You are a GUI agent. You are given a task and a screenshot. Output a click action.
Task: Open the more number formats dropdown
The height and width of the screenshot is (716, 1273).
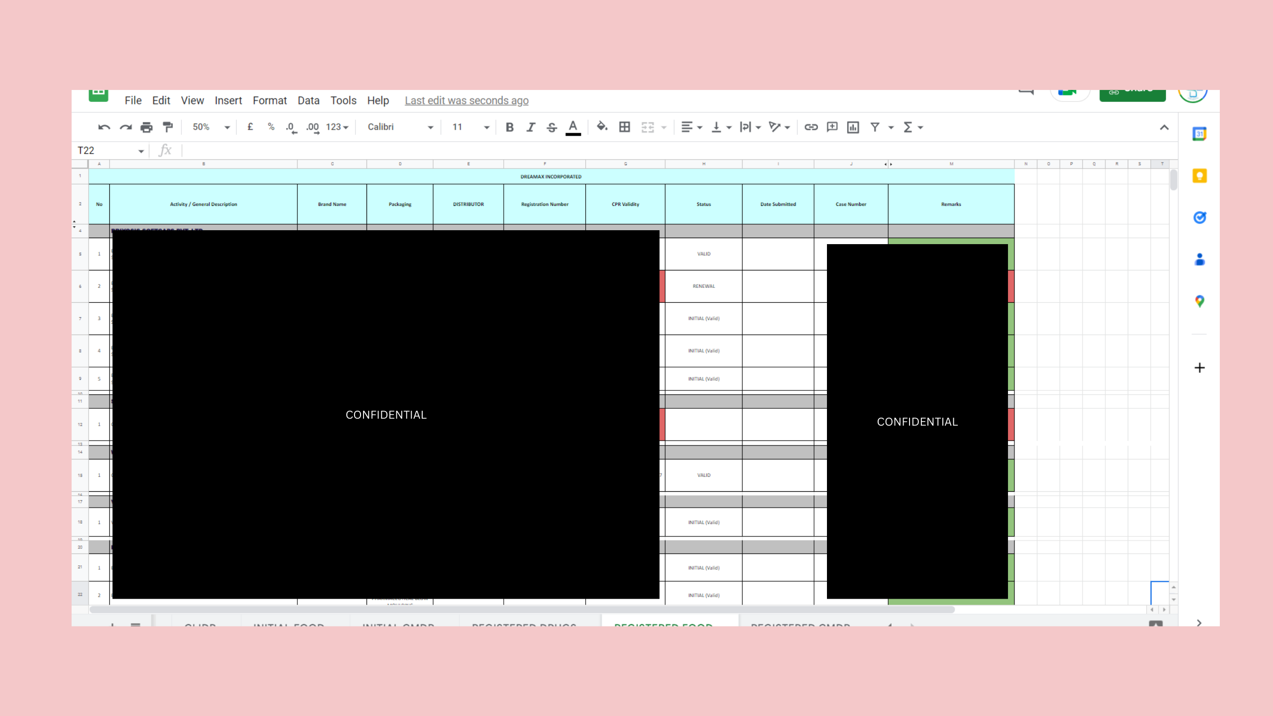[x=336, y=127]
